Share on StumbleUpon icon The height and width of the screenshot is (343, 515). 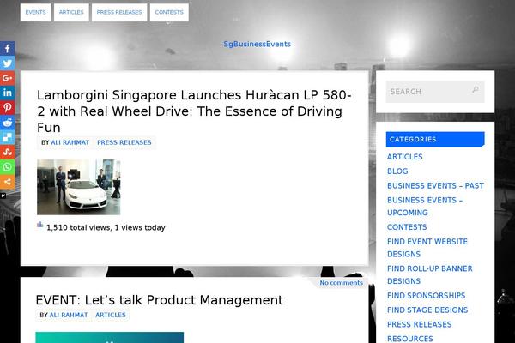[x=7, y=152]
